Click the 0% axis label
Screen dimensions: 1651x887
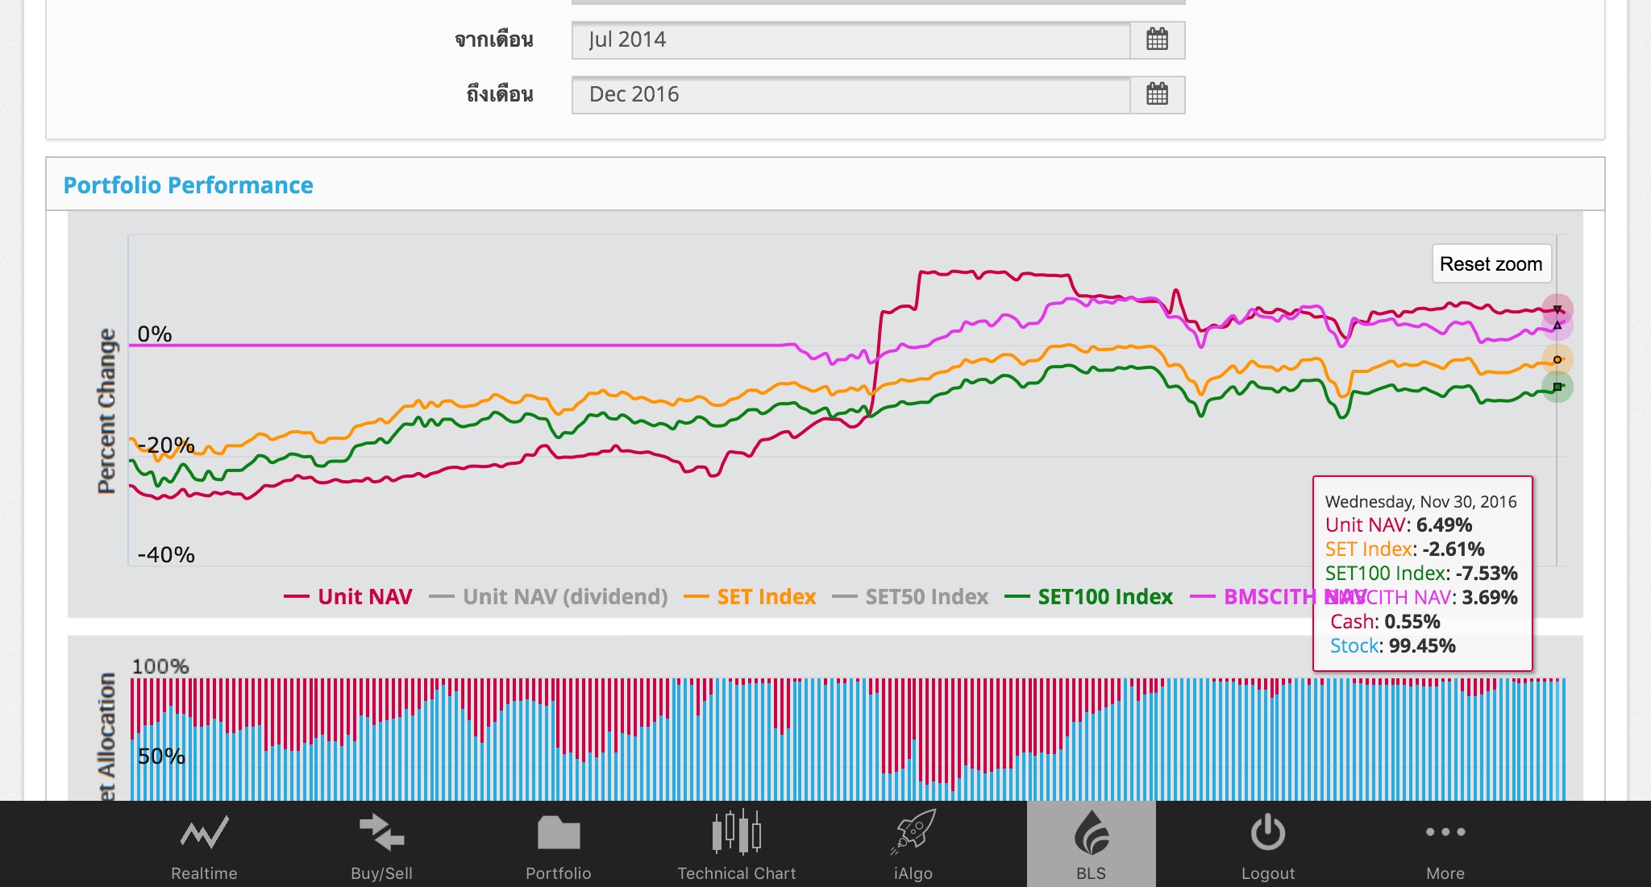155,334
